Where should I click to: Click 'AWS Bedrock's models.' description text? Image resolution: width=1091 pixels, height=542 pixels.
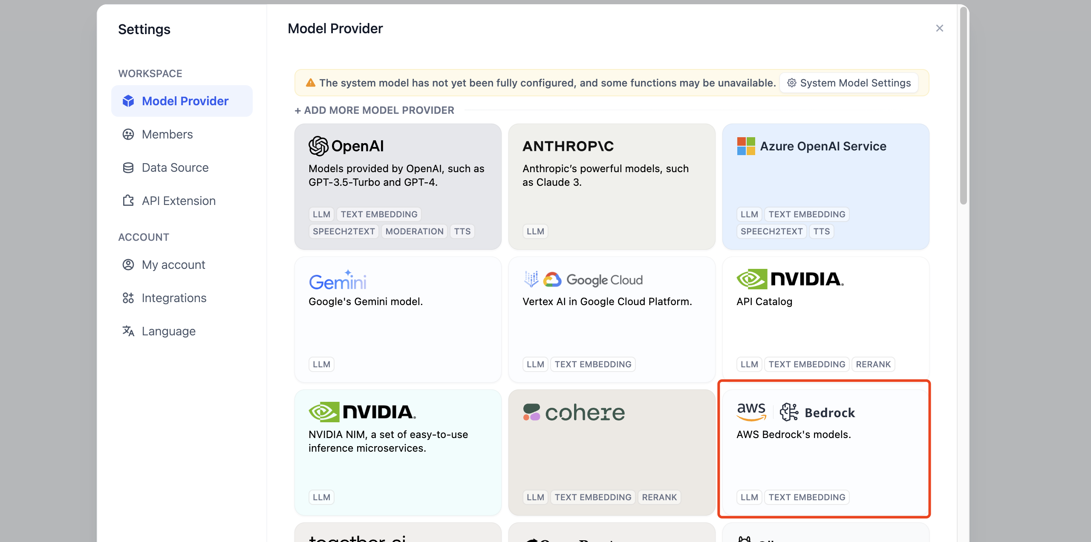coord(794,434)
